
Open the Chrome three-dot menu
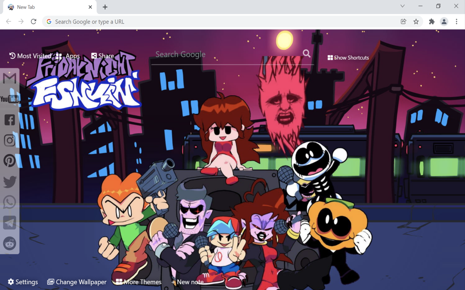[457, 22]
